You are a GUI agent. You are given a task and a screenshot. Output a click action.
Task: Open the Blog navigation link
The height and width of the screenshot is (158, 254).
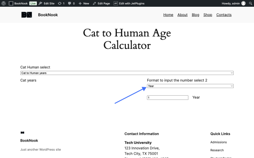point(195,15)
